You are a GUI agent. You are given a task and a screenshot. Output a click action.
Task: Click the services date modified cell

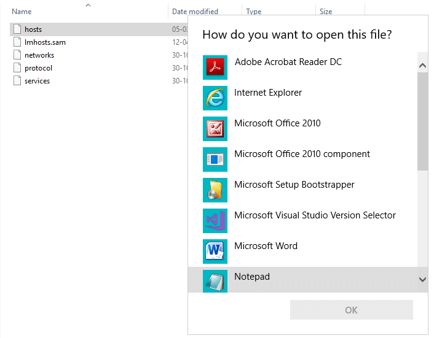[x=180, y=81]
